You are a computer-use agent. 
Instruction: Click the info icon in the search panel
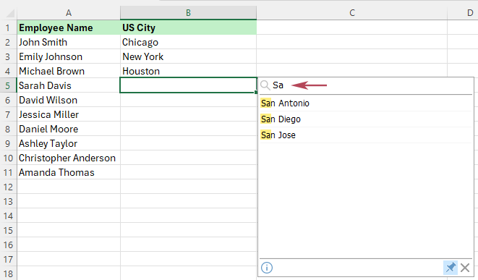coord(267,268)
